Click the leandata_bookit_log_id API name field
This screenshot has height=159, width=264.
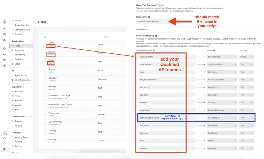pos(167,118)
